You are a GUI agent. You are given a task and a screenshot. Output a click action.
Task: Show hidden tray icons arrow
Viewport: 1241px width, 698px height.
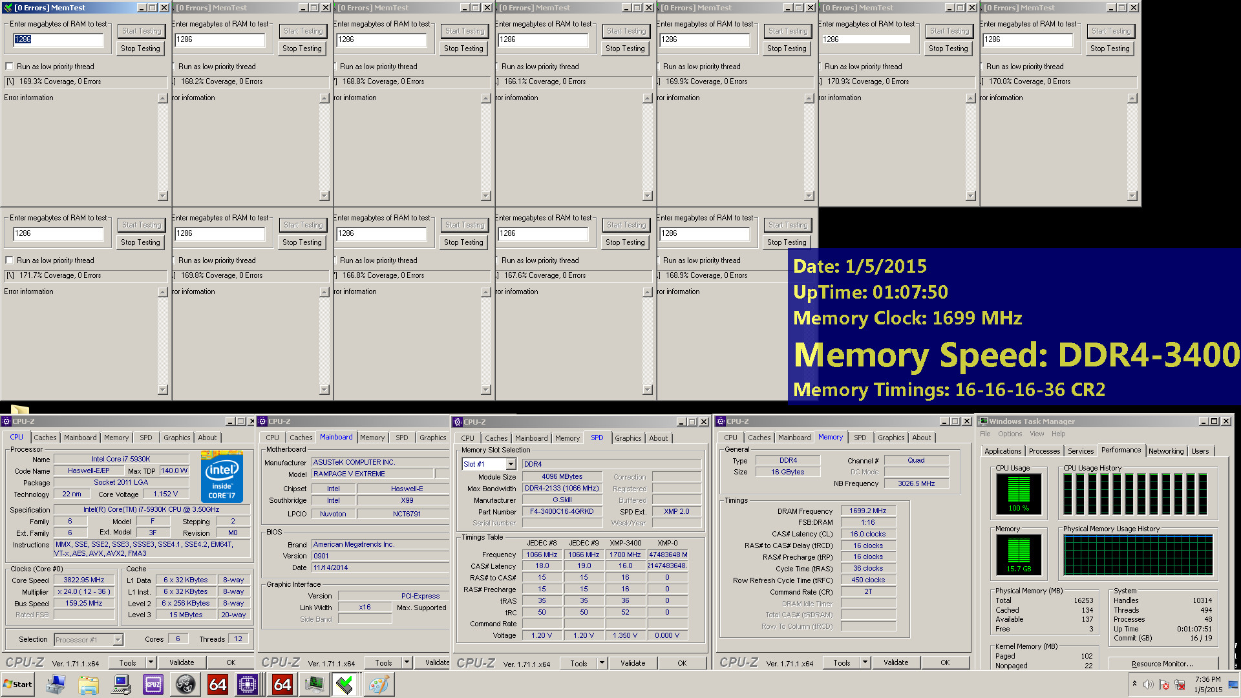1134,684
